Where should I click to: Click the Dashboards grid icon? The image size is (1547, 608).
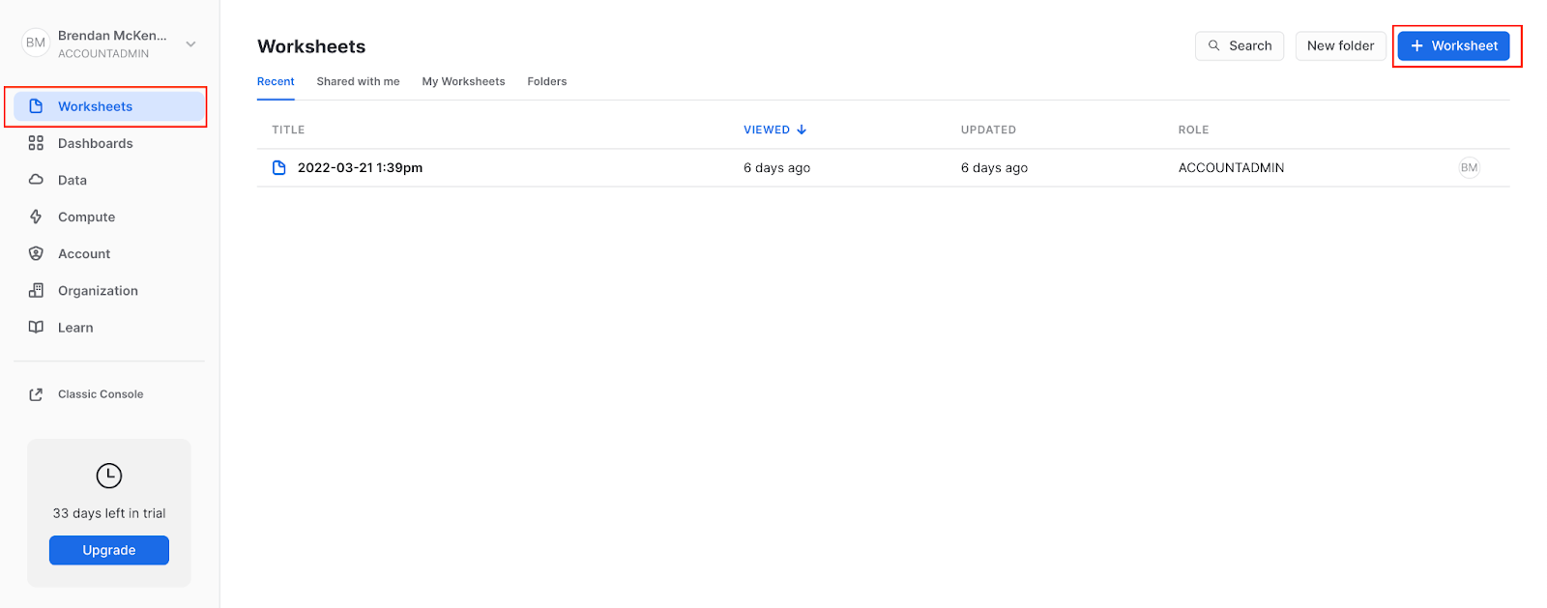coord(36,143)
